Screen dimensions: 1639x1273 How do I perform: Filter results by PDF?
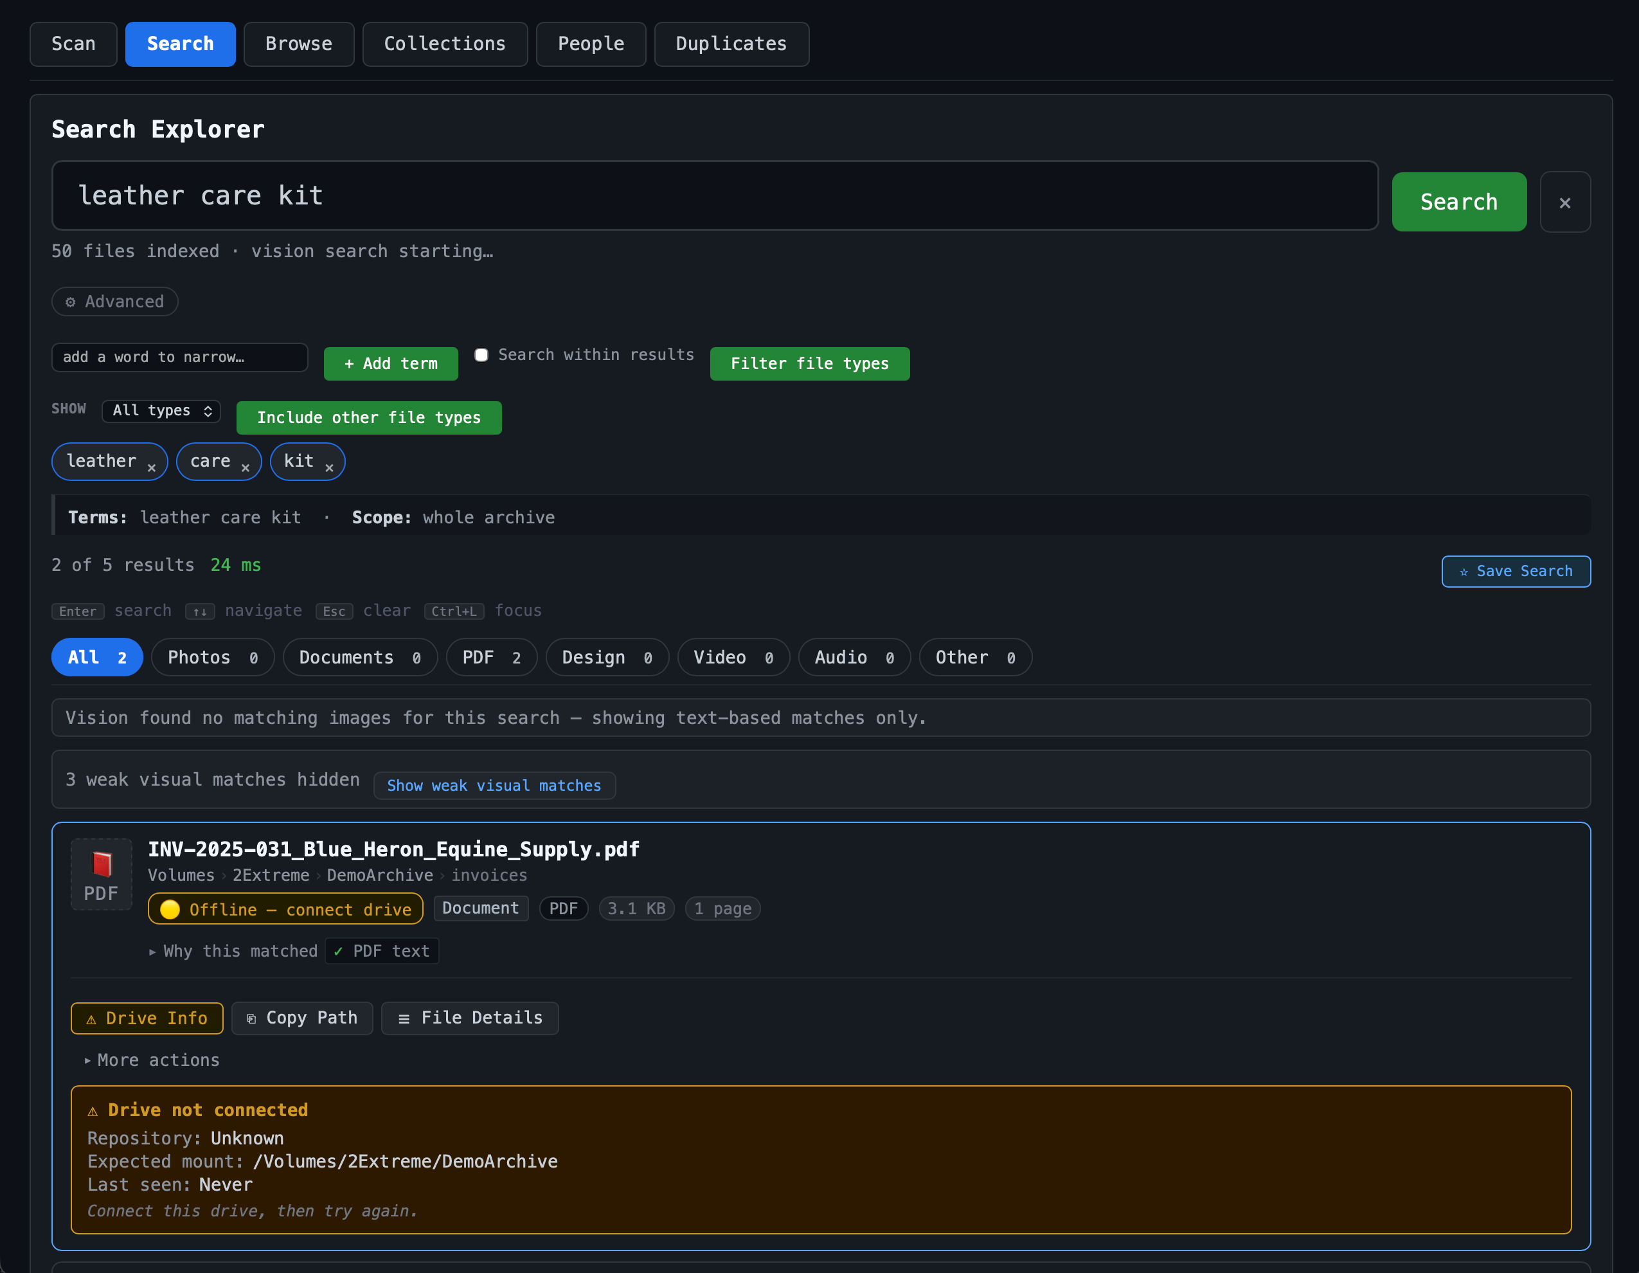tap(492, 658)
